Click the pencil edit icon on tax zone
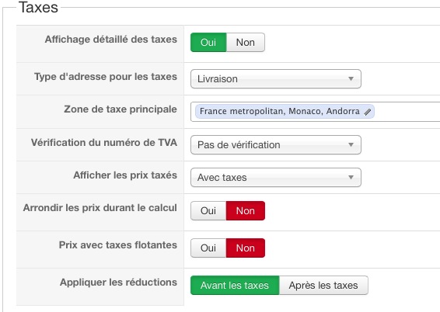Viewport: 440px width, 312px height. pyautogui.click(x=368, y=112)
